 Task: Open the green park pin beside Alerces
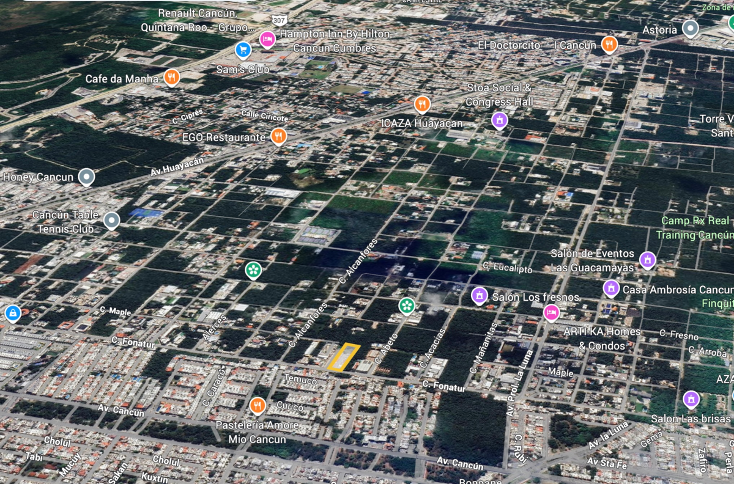pos(253,269)
